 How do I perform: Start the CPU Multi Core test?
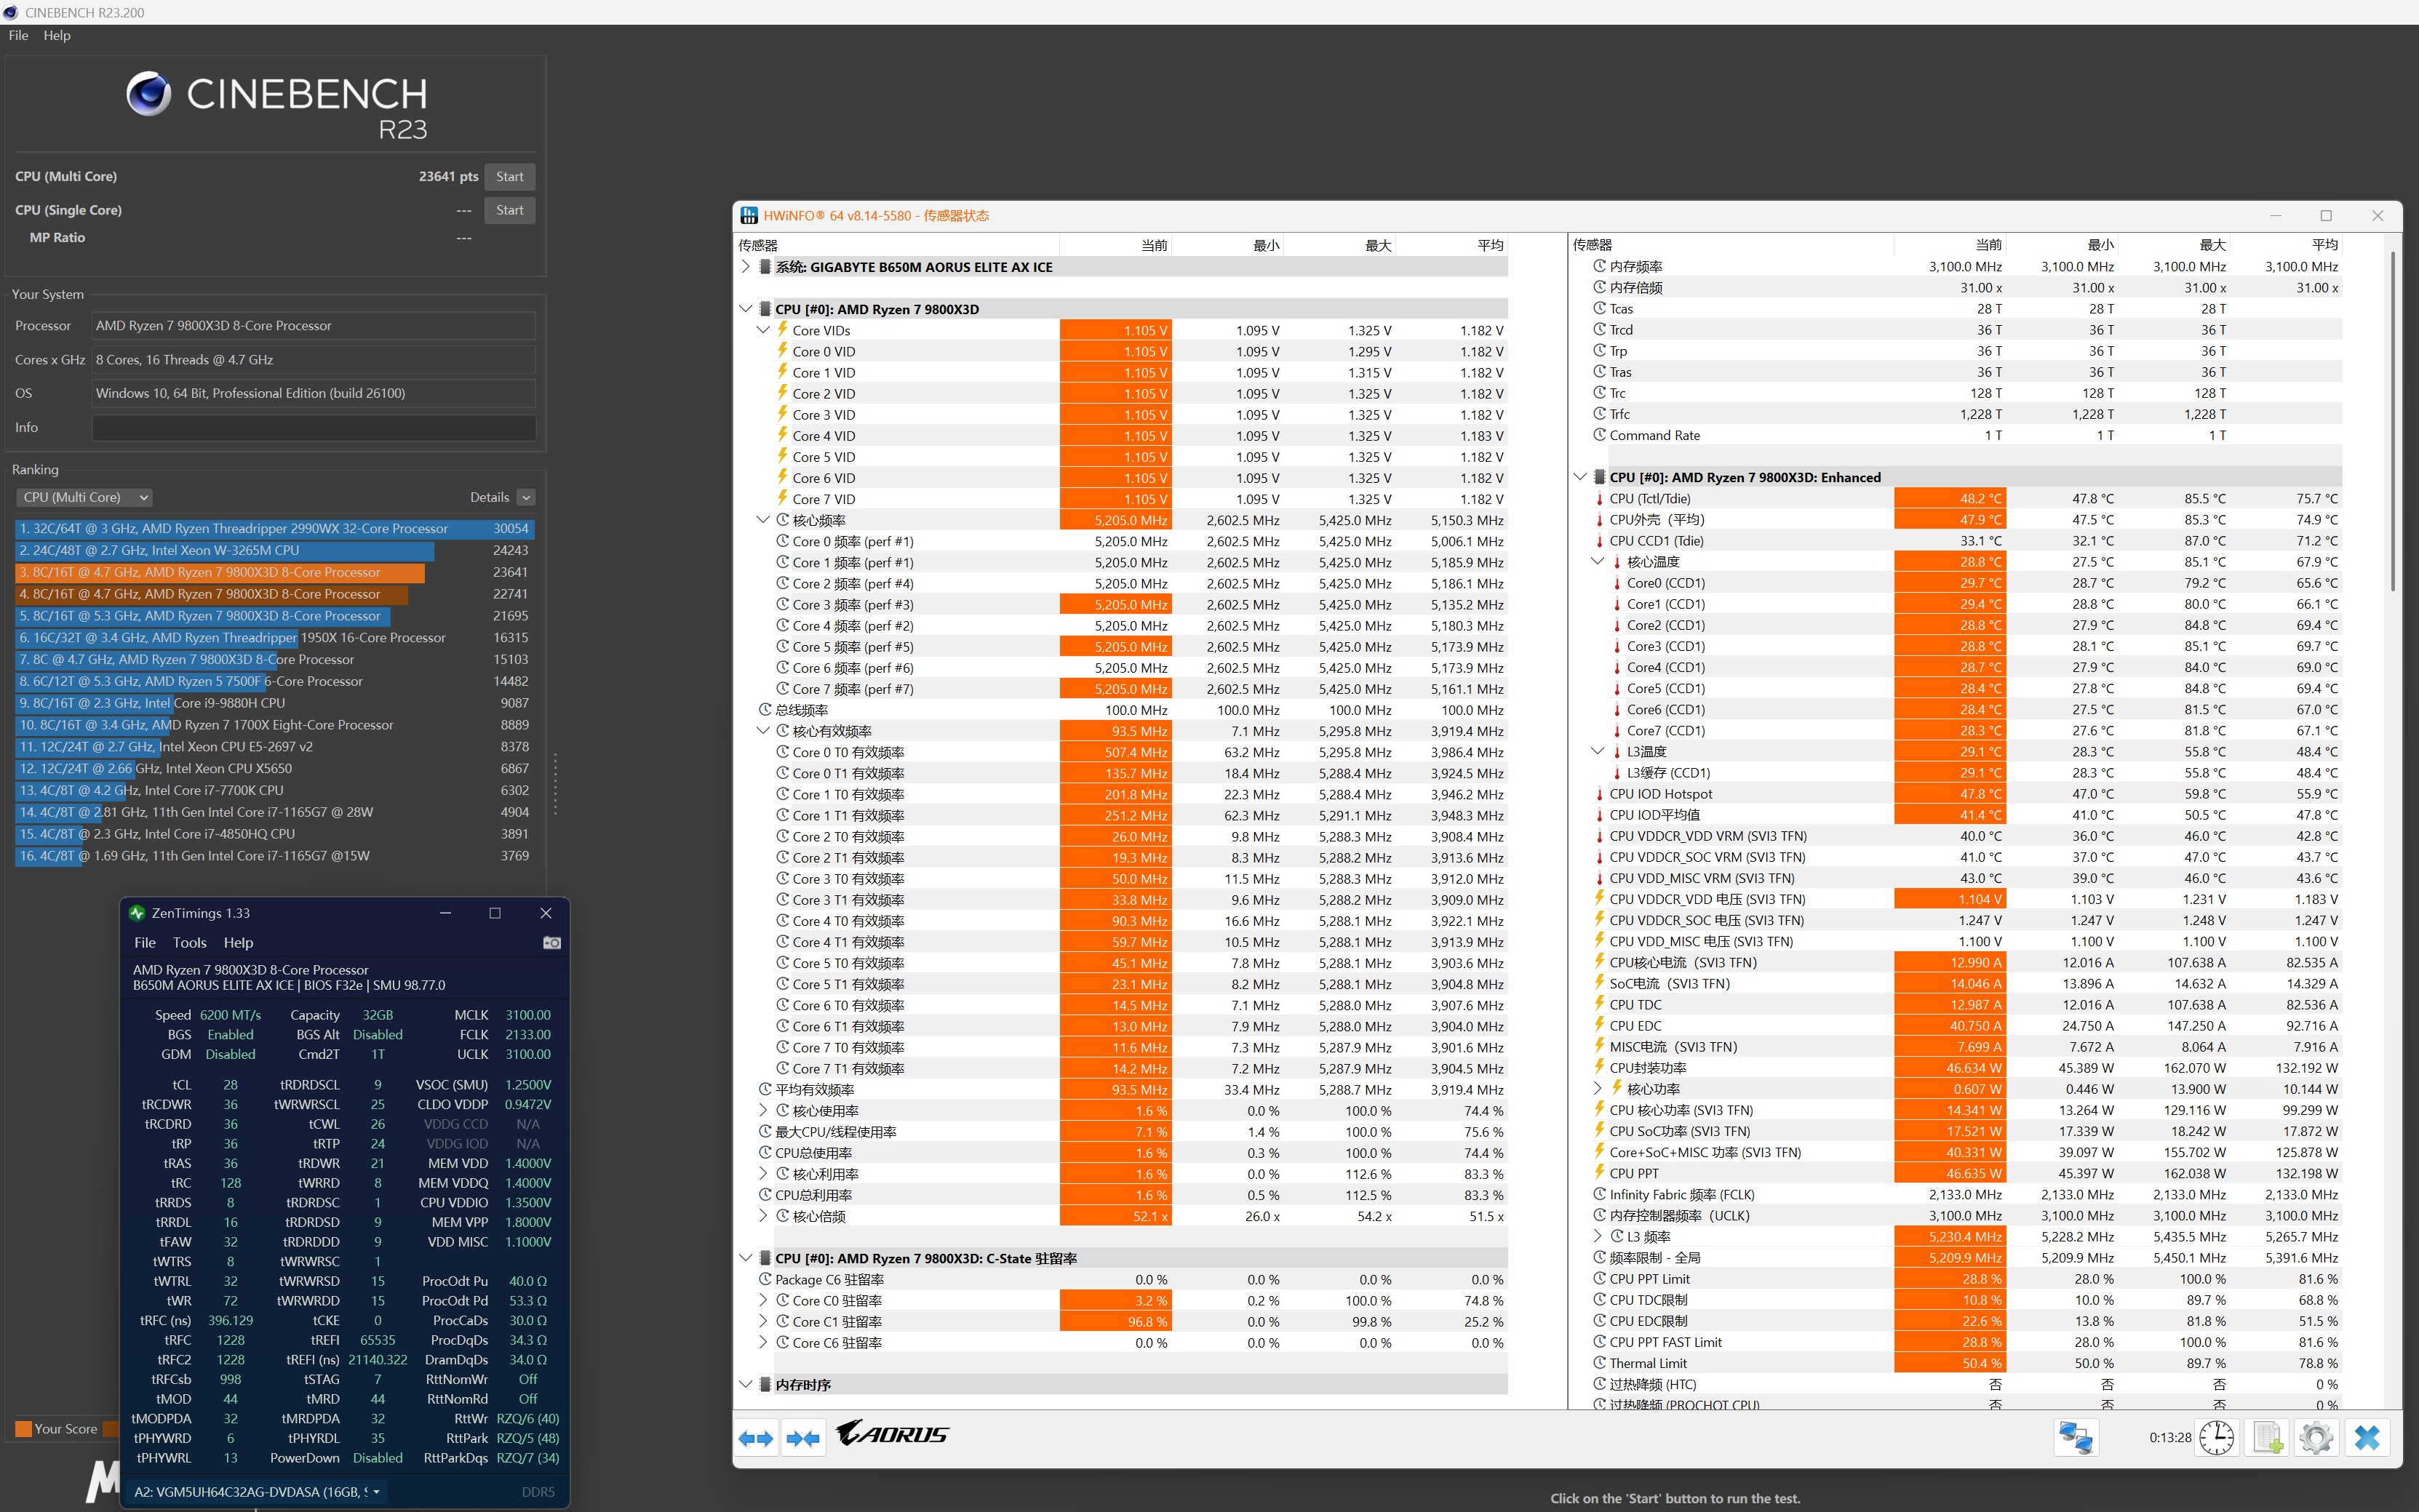[x=509, y=176]
